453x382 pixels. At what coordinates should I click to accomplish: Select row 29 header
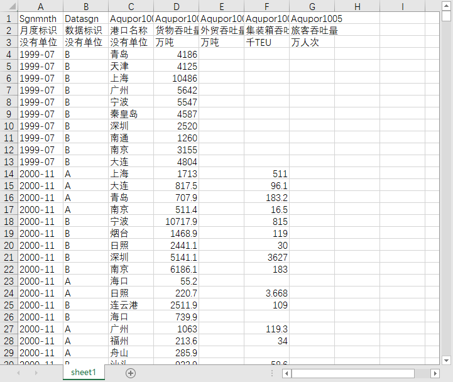(x=9, y=353)
